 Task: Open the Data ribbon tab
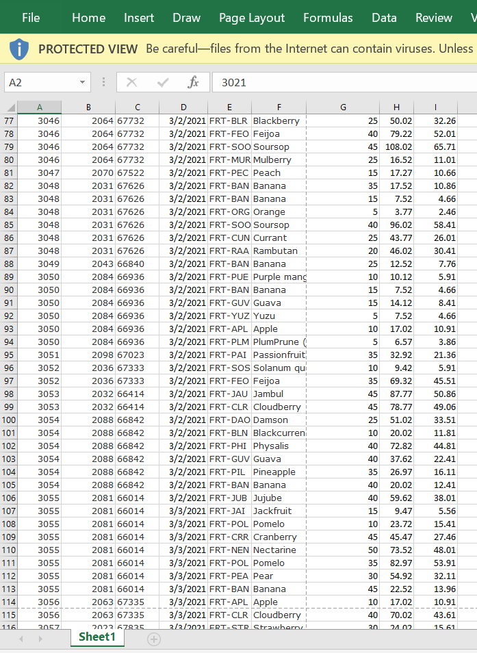point(384,18)
